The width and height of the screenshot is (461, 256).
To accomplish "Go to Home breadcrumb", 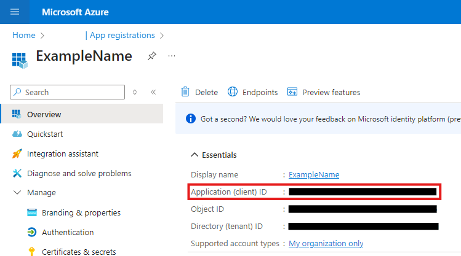I will click(x=24, y=35).
